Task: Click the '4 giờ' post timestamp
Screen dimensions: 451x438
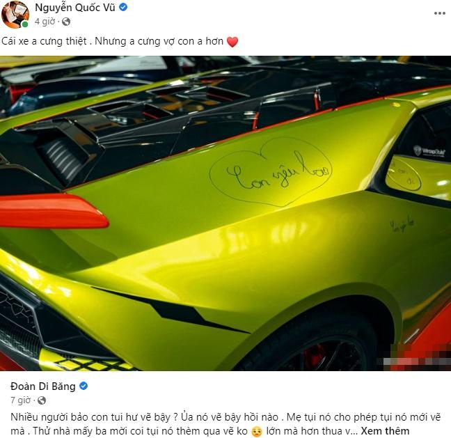Action: click(x=45, y=22)
